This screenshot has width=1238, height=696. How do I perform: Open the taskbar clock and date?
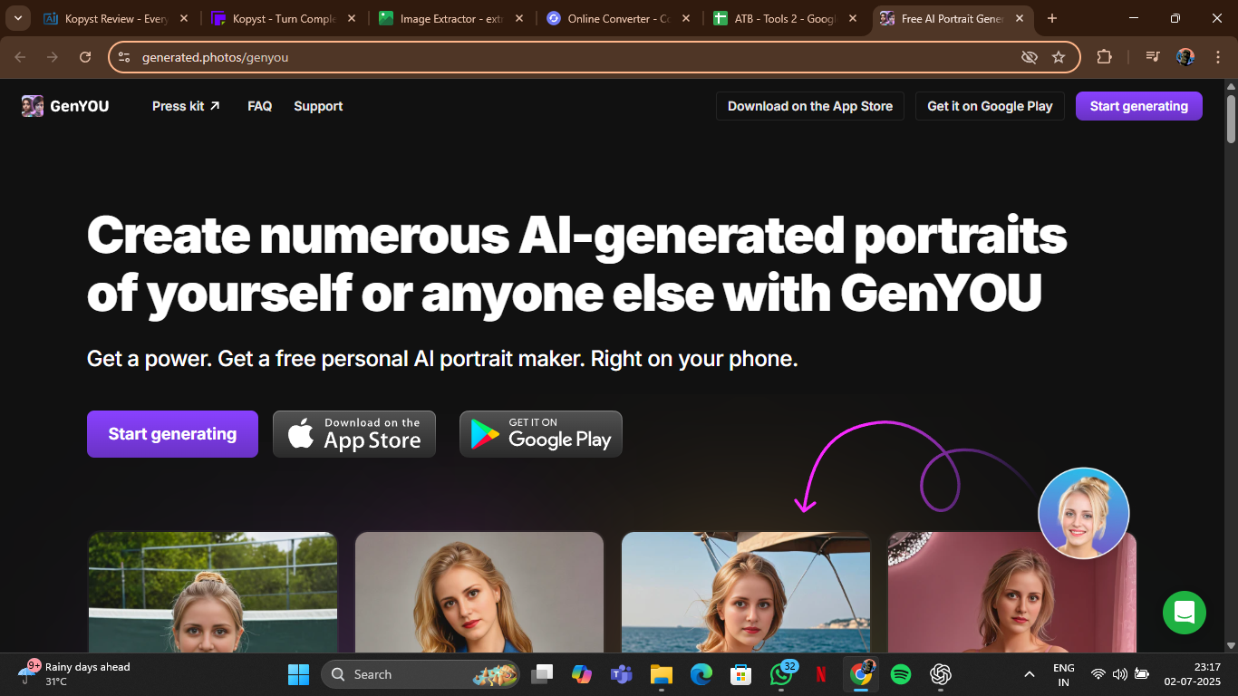pos(1192,674)
